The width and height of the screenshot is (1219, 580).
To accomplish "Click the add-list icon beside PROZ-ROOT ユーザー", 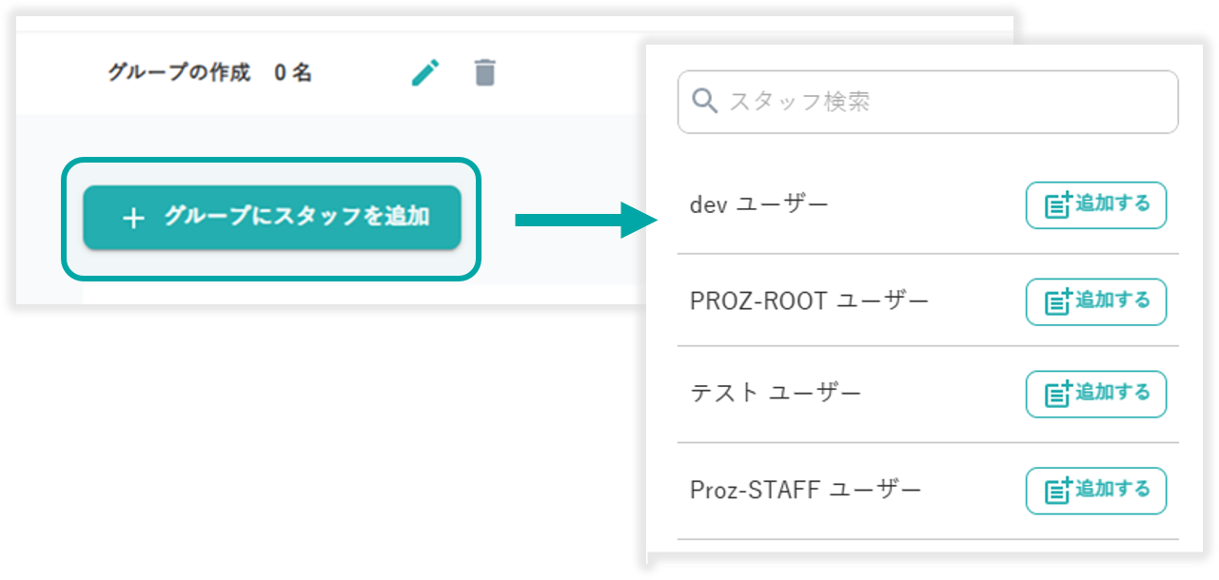I will tap(1058, 302).
